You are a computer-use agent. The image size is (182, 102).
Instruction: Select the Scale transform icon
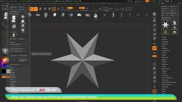point(45,9)
